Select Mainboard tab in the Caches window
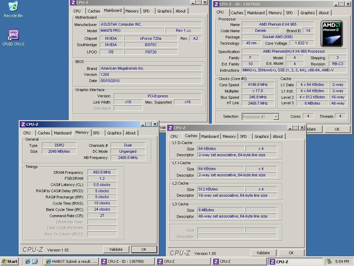This screenshot has width=354, height=266. (x=210, y=136)
